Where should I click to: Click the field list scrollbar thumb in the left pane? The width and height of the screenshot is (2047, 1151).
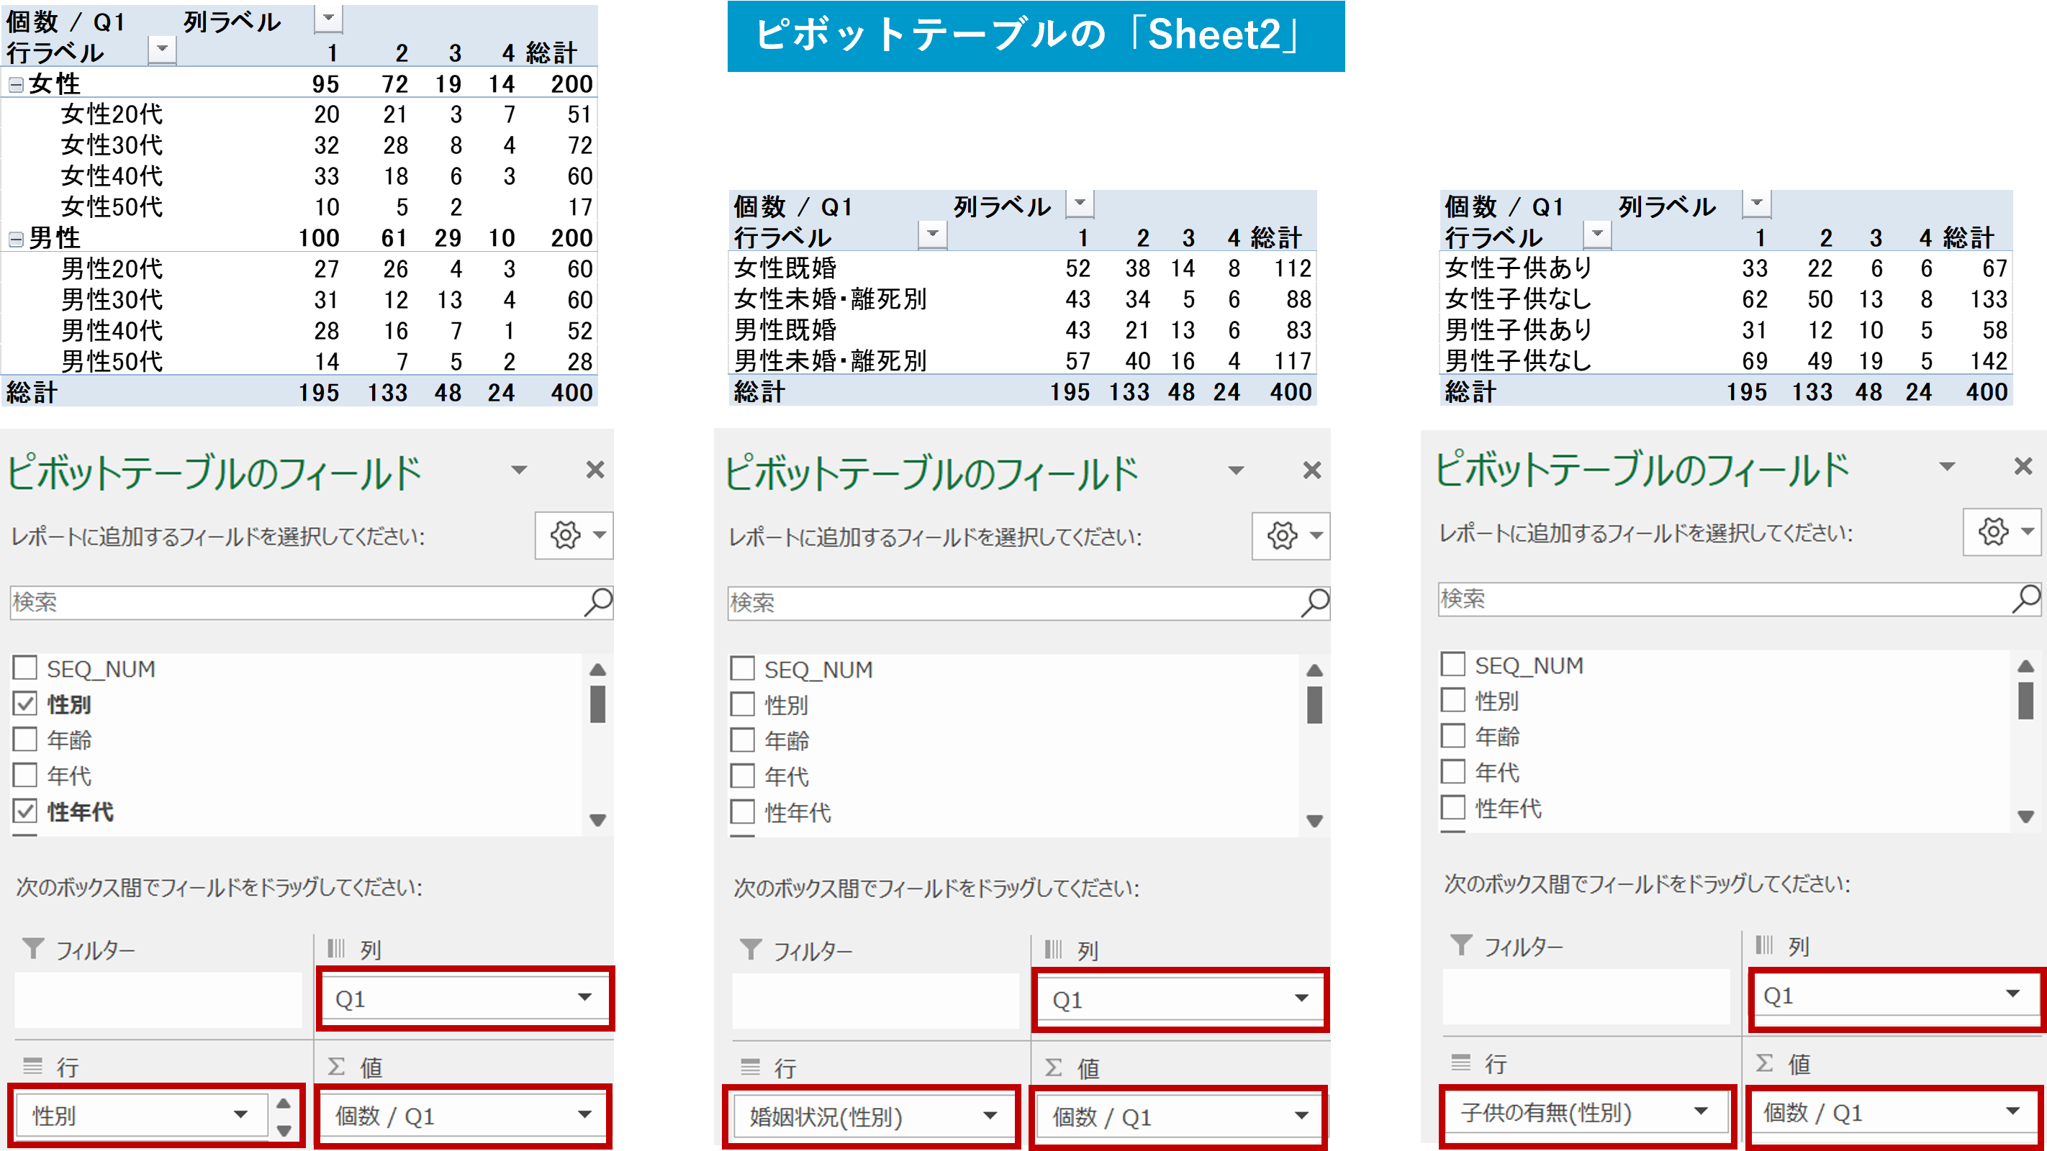click(x=597, y=704)
